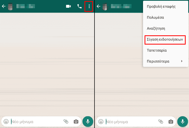Open contact avatar in left chat header

click(x=10, y=6)
